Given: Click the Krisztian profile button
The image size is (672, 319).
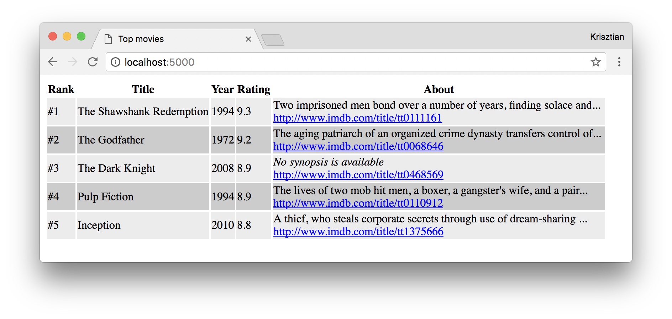Looking at the screenshot, I should click(x=607, y=37).
